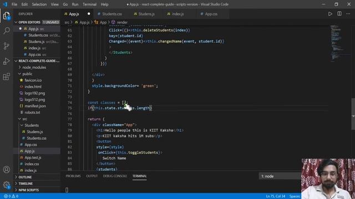The image size is (355, 199).
Task: Open index.html in the file tree
Action: (33, 87)
